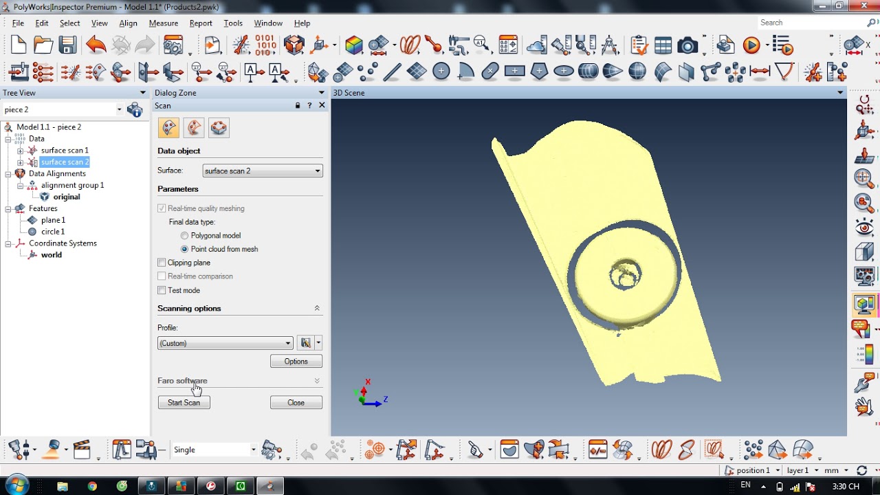
Task: Create a point feature with the points icon
Action: coord(367,71)
